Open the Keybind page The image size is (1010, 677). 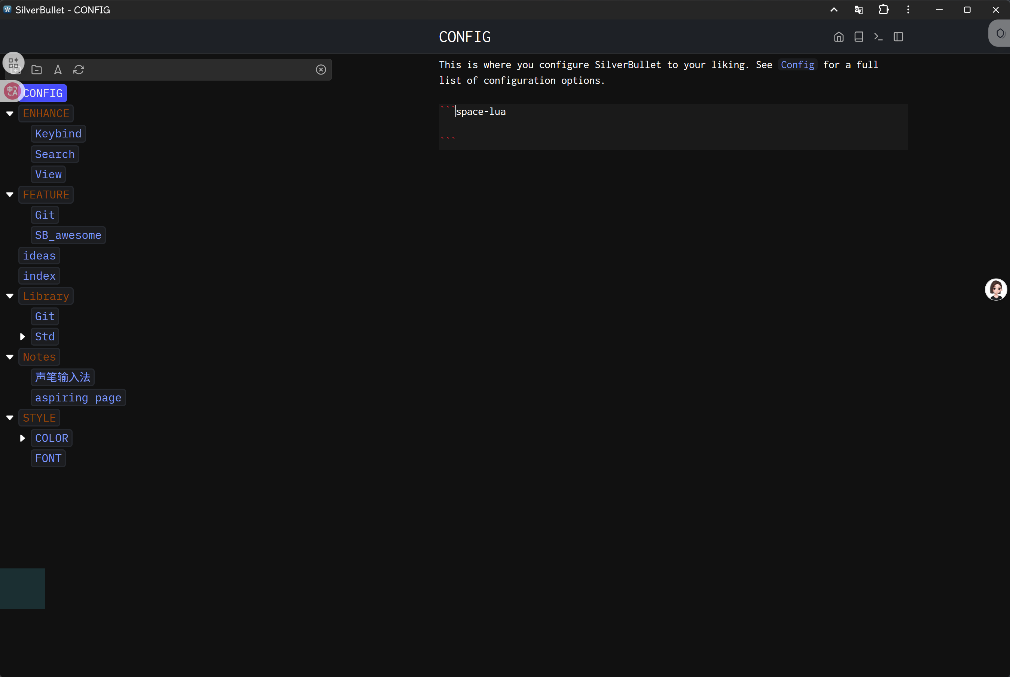click(58, 134)
